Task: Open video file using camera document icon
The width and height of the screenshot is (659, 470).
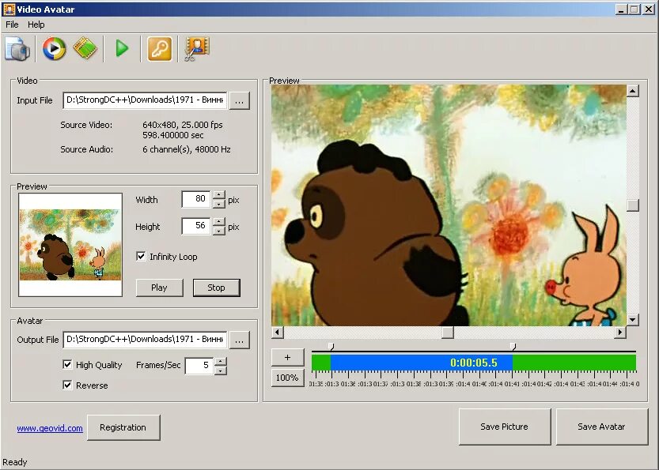Action: 17,49
